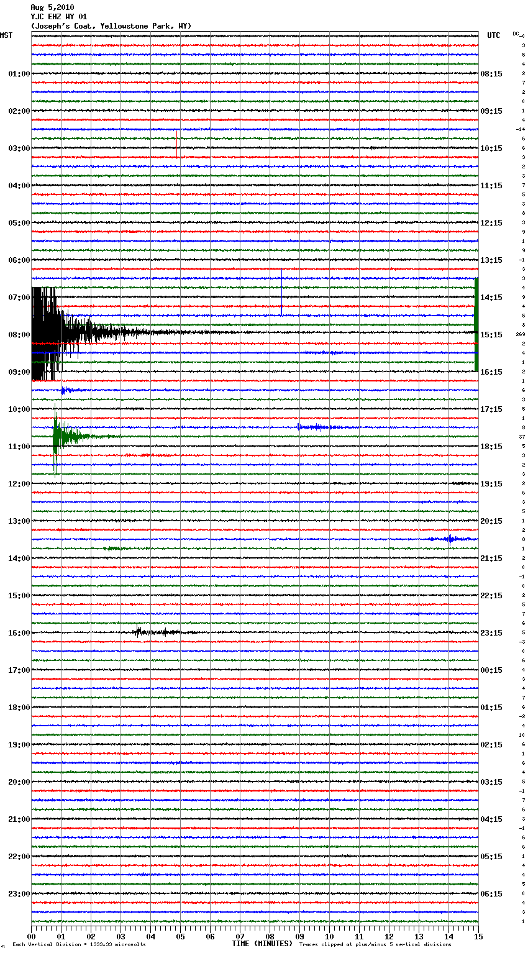Click the DC offset value 269
The image size is (528, 953).
pos(521,335)
